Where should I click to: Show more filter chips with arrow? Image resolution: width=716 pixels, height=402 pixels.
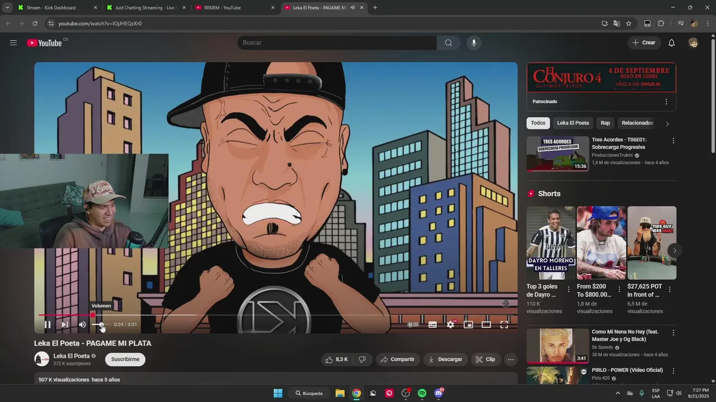667,123
